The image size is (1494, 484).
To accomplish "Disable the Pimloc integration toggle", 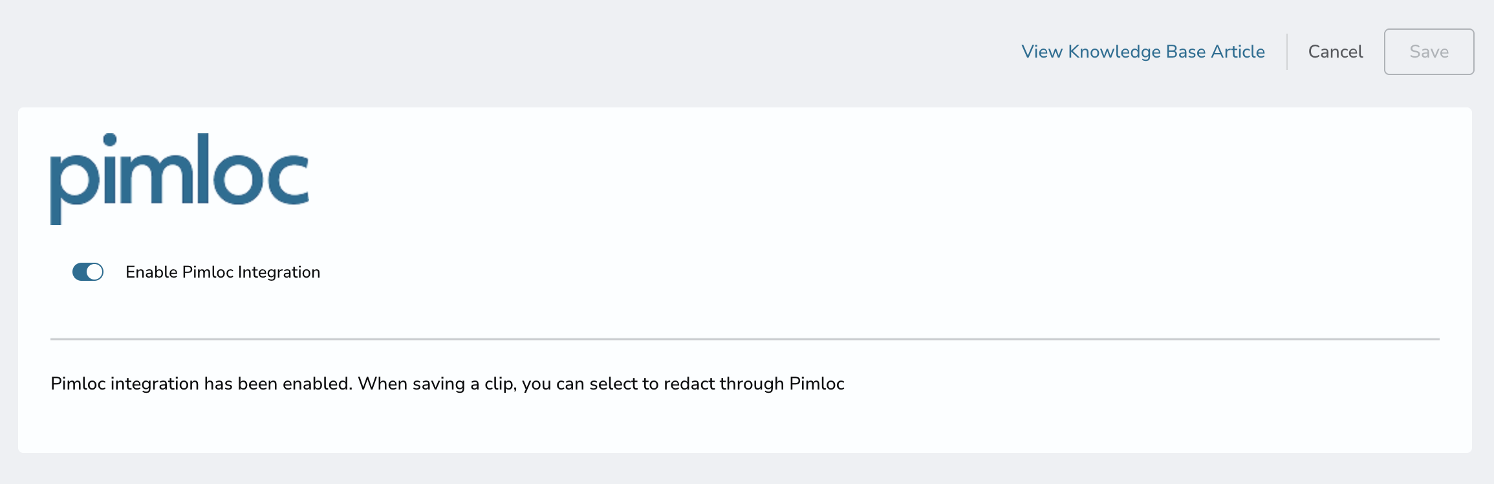I will pos(88,272).
